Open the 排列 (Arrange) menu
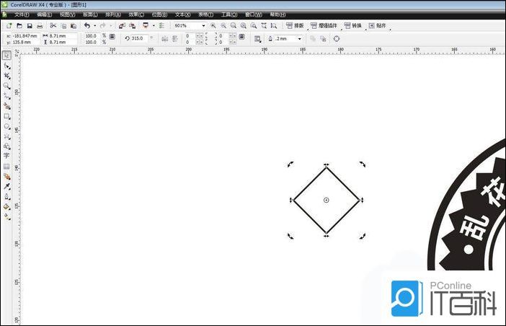The height and width of the screenshot is (326, 506). 113,14
